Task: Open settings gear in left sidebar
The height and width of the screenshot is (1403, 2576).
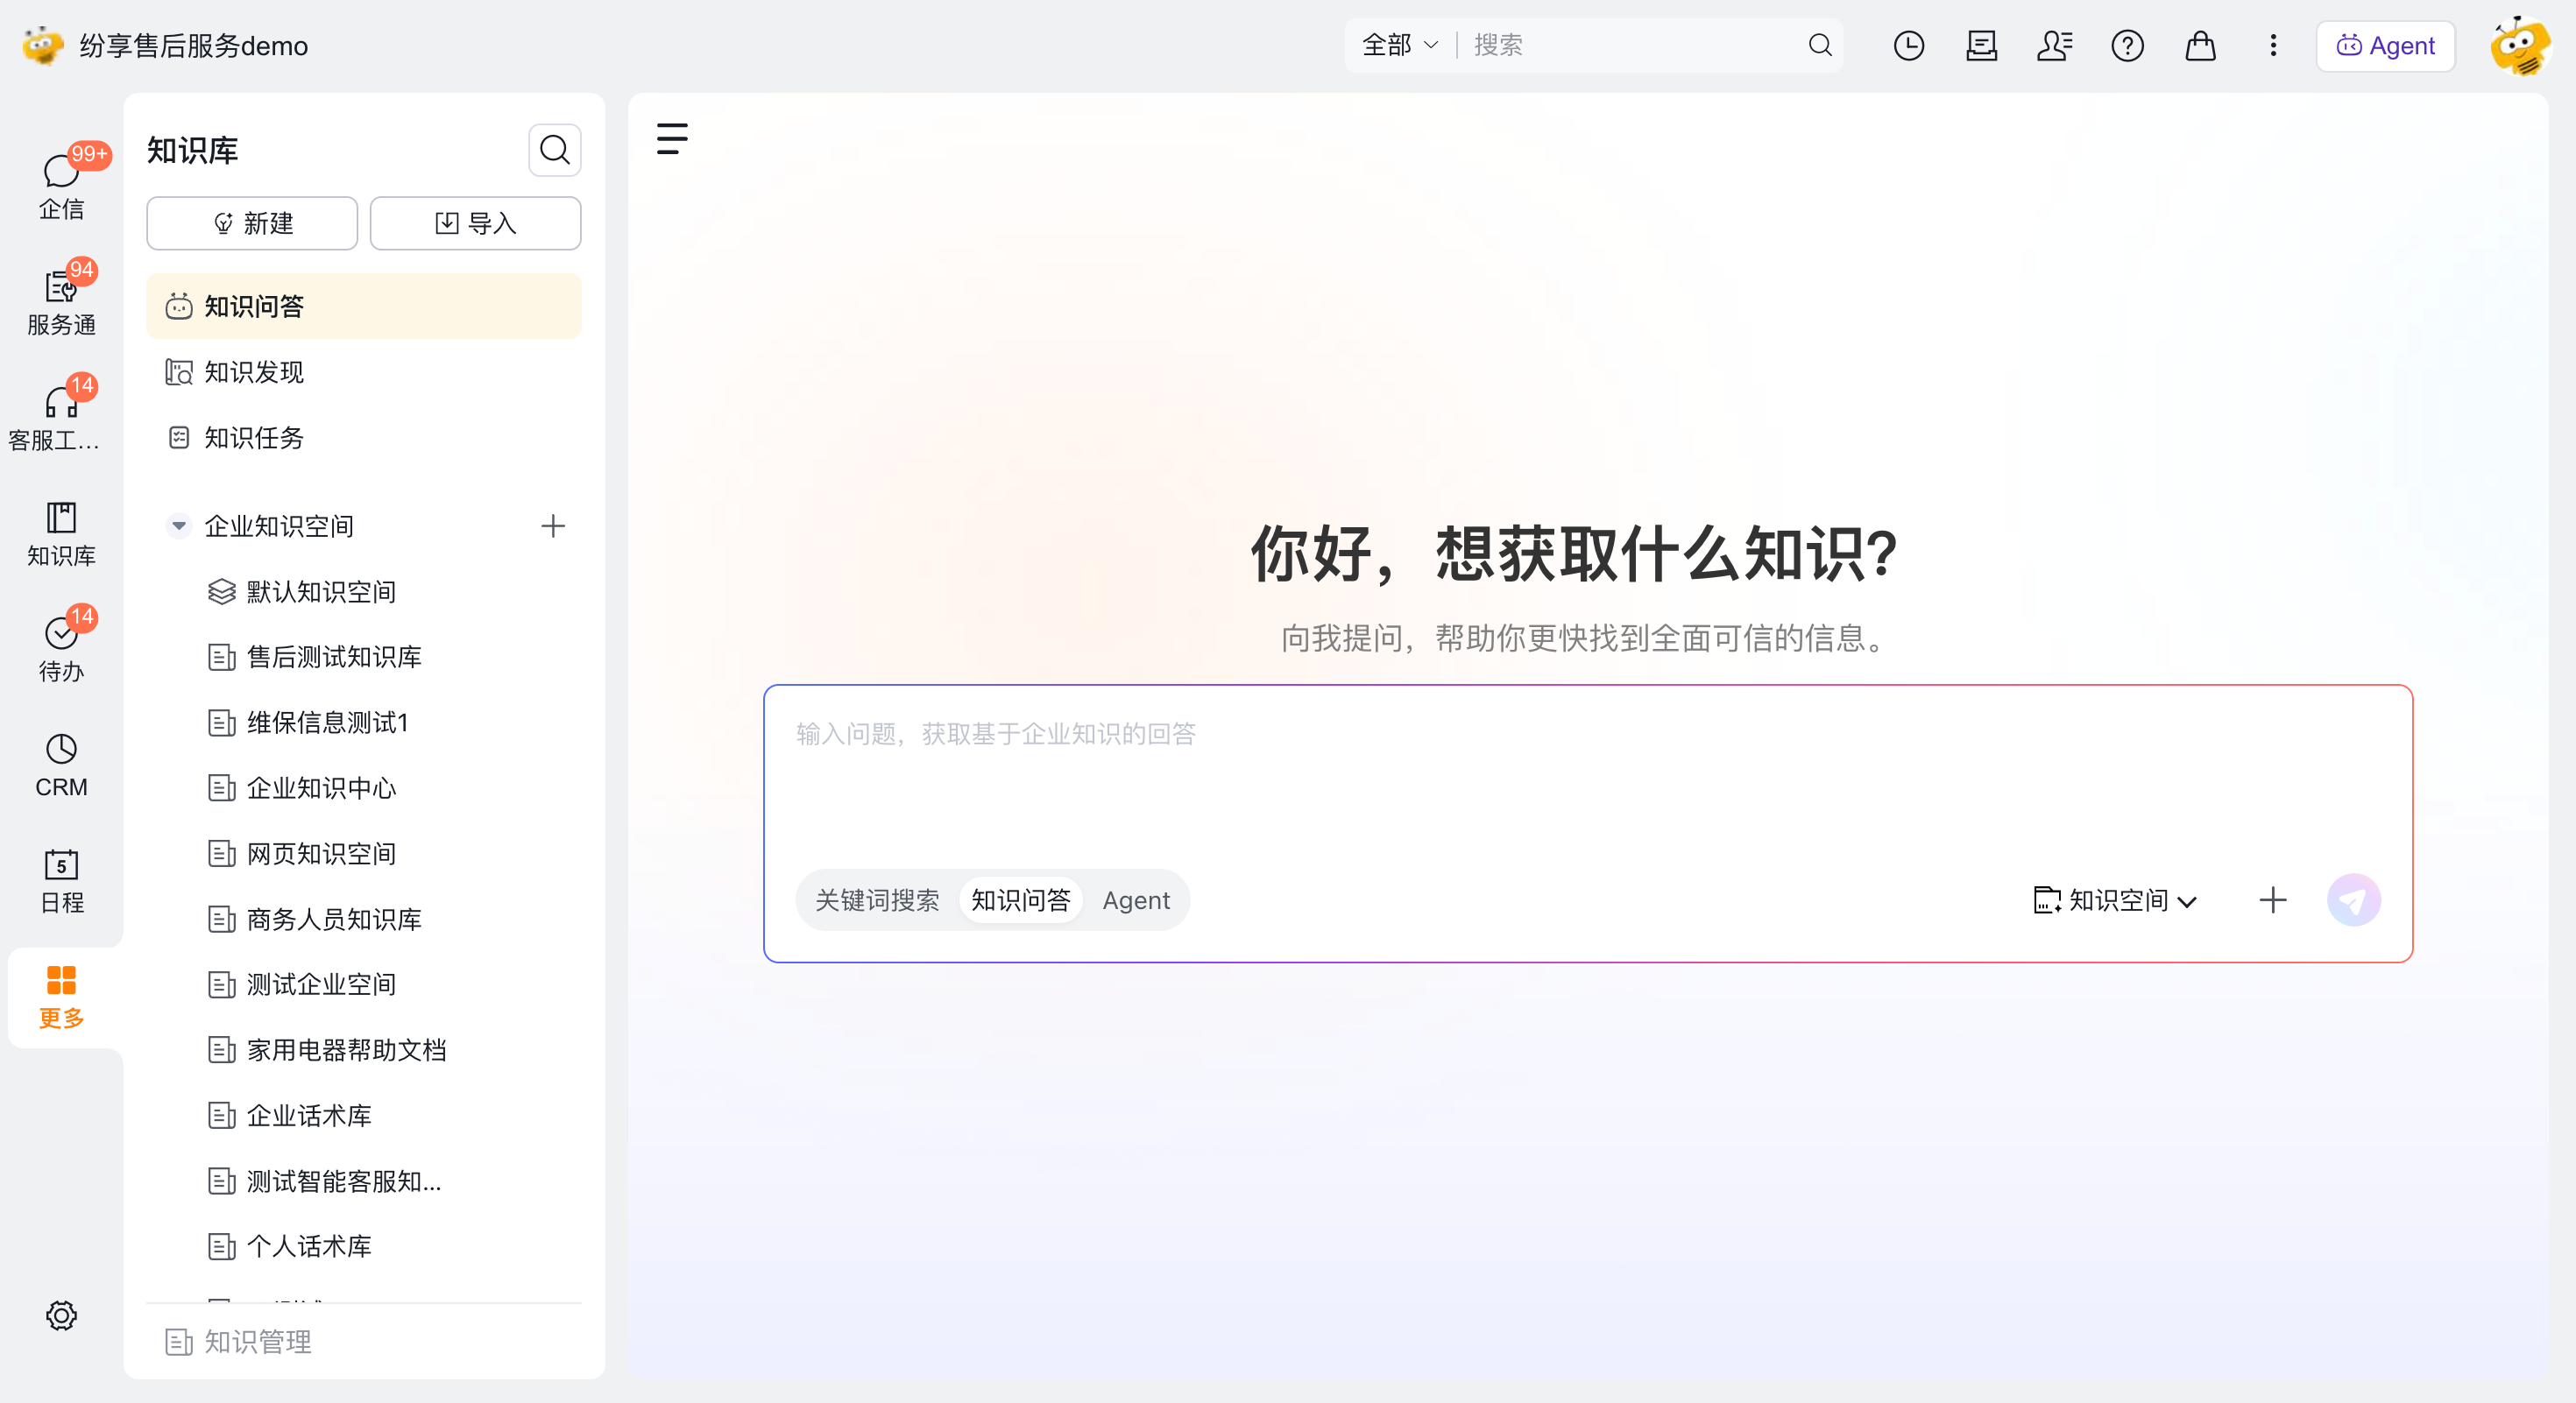Action: [x=61, y=1314]
